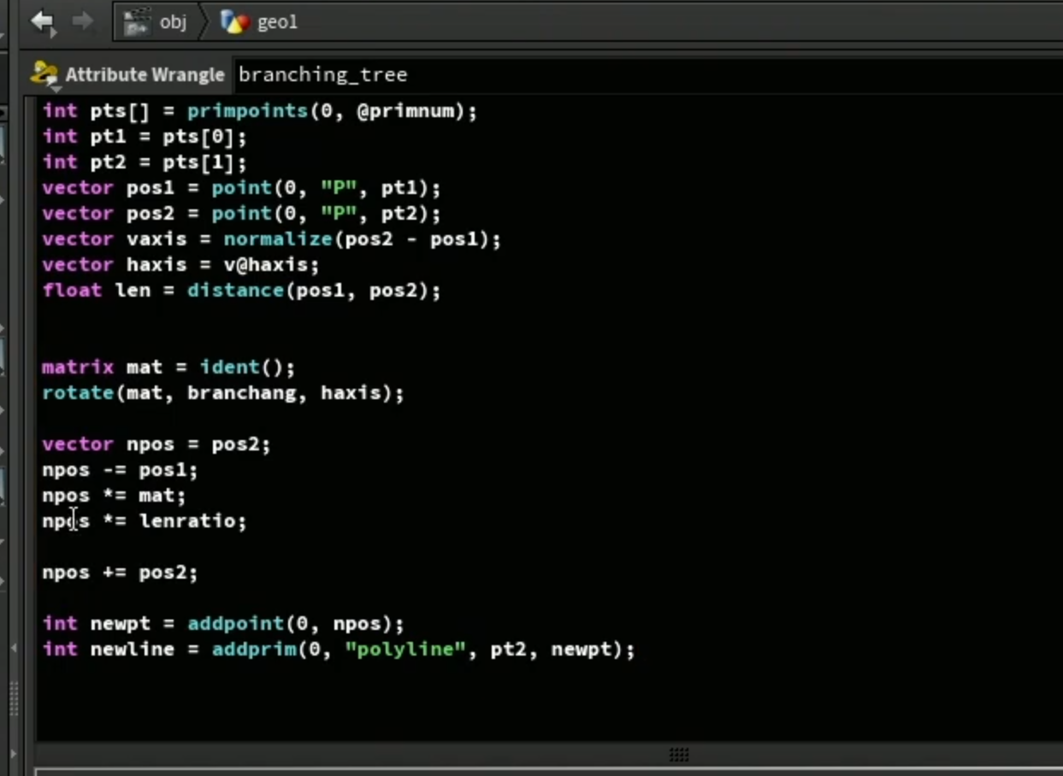
Task: Jump to the obj network level
Action: pos(173,22)
